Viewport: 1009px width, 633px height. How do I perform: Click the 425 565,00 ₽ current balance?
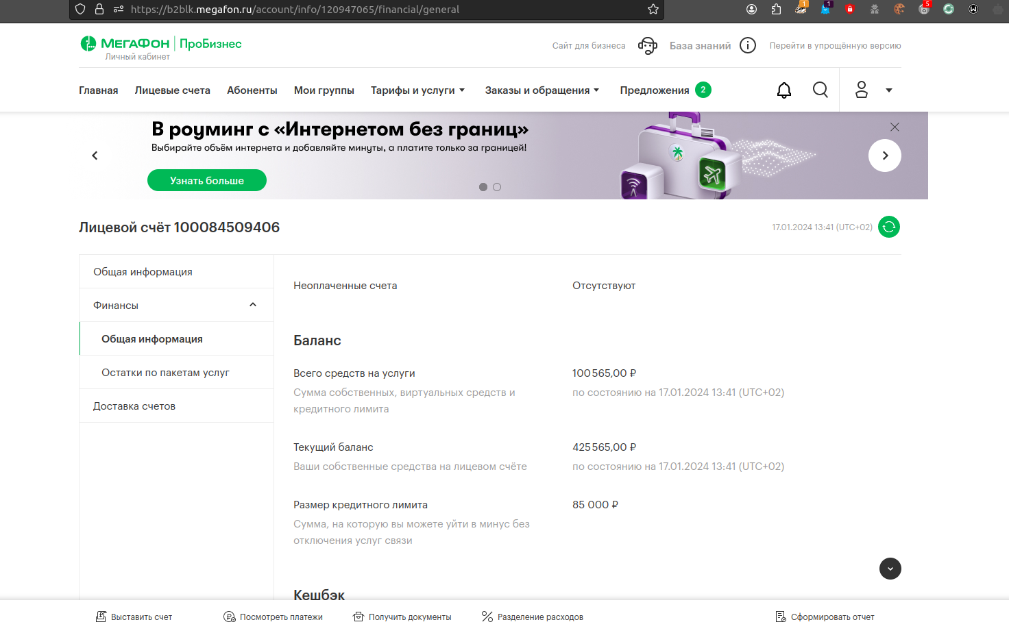click(604, 447)
